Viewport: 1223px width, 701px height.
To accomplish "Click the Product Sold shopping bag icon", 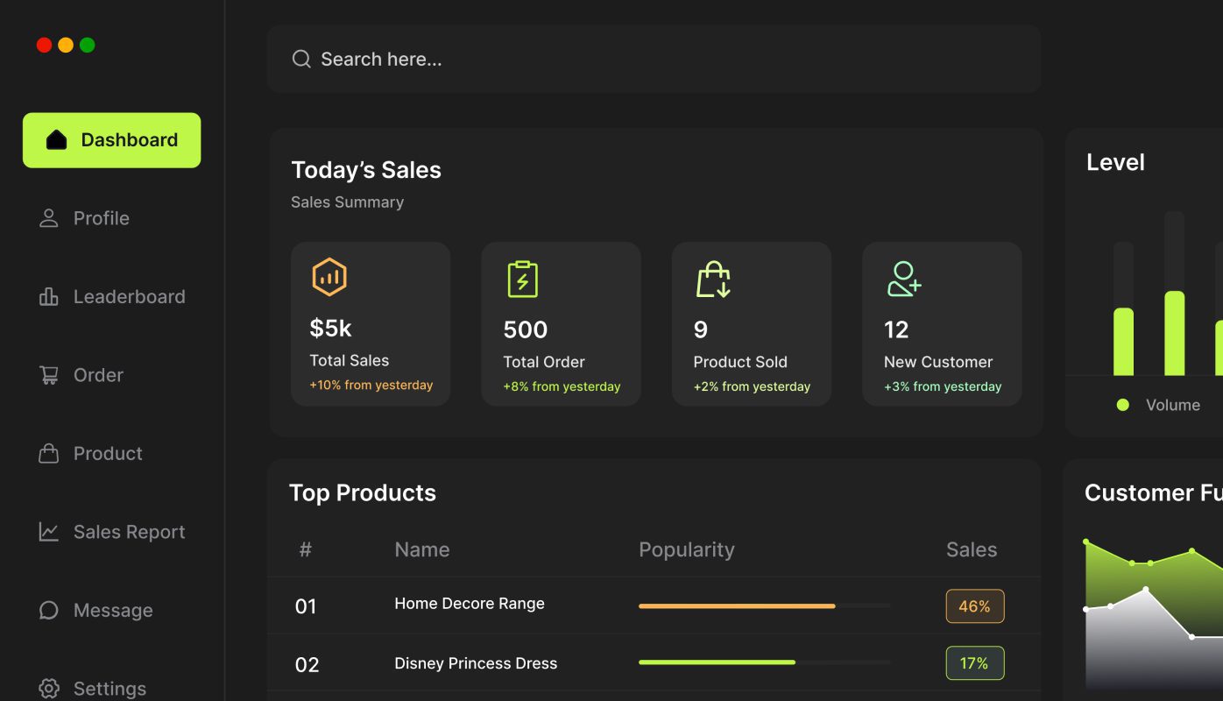I will point(713,279).
